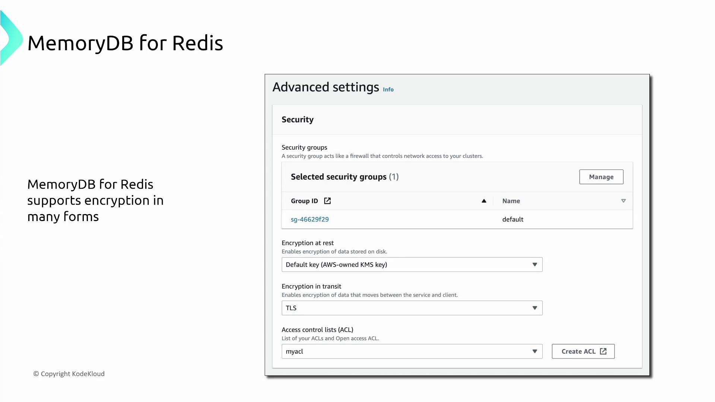Click external link icon beside Group ID

(x=327, y=201)
